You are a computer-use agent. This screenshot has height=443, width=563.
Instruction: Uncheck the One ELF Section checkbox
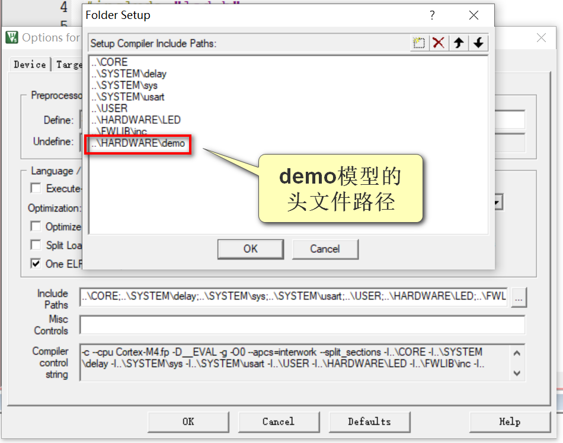click(36, 264)
